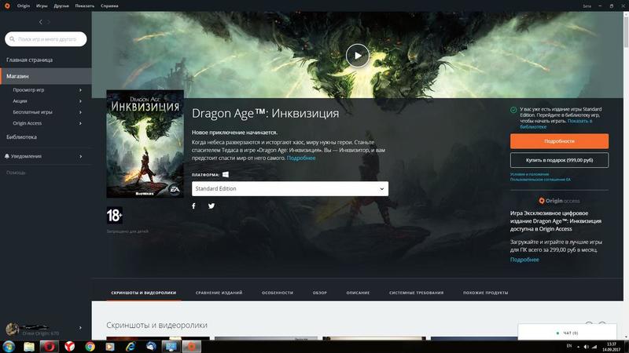The height and width of the screenshot is (353, 629).
Task: Open Google Chrome from taskbar
Action: click(90, 347)
